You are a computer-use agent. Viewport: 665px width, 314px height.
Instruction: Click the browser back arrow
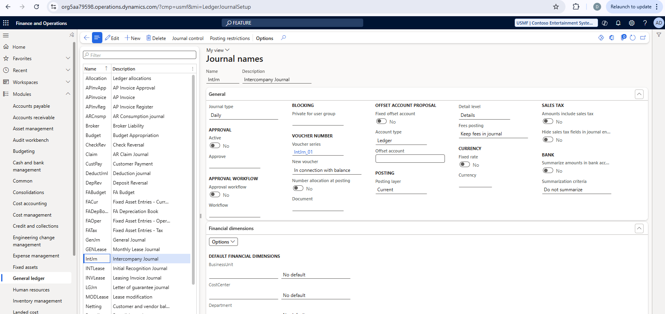[8, 7]
